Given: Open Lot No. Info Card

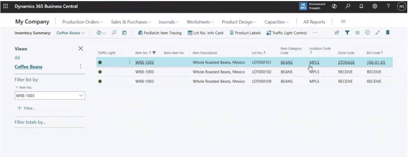Looking at the screenshot, I should (x=206, y=33).
